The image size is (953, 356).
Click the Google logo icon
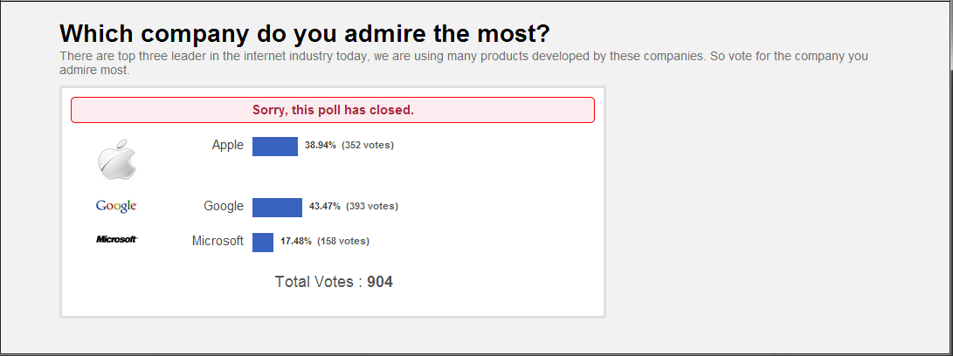point(116,206)
